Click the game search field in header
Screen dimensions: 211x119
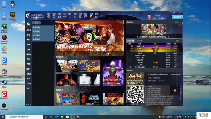[x=110, y=16]
